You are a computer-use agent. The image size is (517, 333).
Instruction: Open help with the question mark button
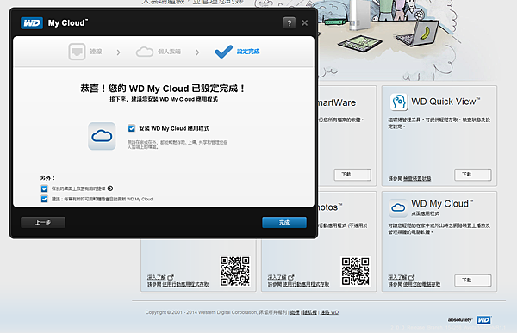click(290, 22)
